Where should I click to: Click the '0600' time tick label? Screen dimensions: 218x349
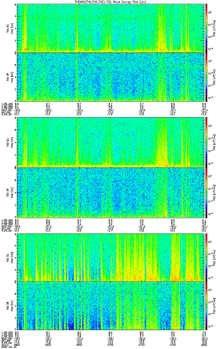point(17,345)
